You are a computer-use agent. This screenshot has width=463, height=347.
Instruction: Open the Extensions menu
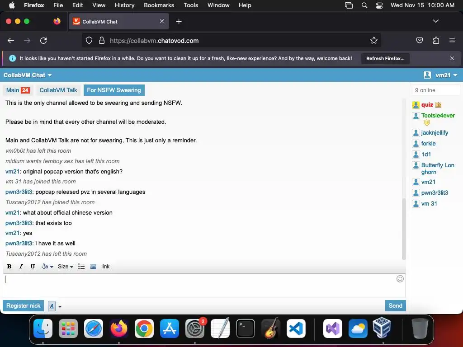436,40
